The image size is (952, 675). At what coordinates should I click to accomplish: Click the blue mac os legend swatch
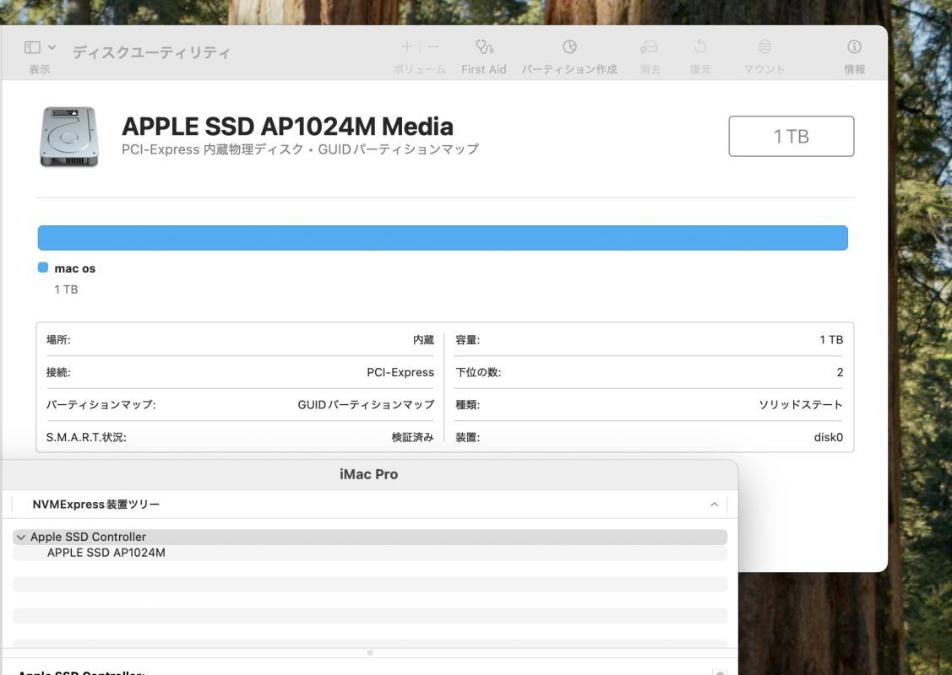43,267
